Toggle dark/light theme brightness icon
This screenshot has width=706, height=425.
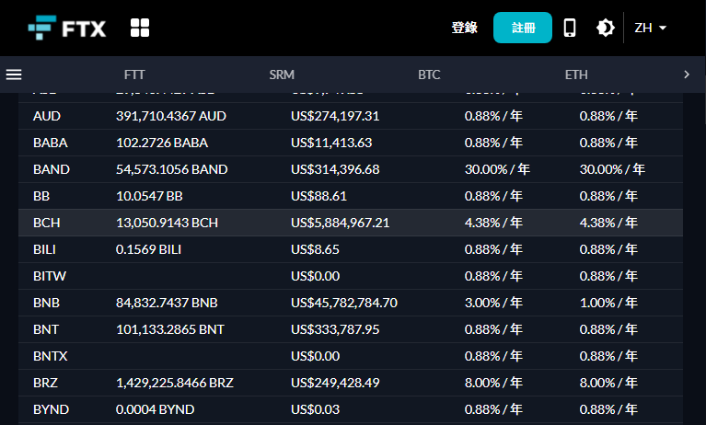606,28
